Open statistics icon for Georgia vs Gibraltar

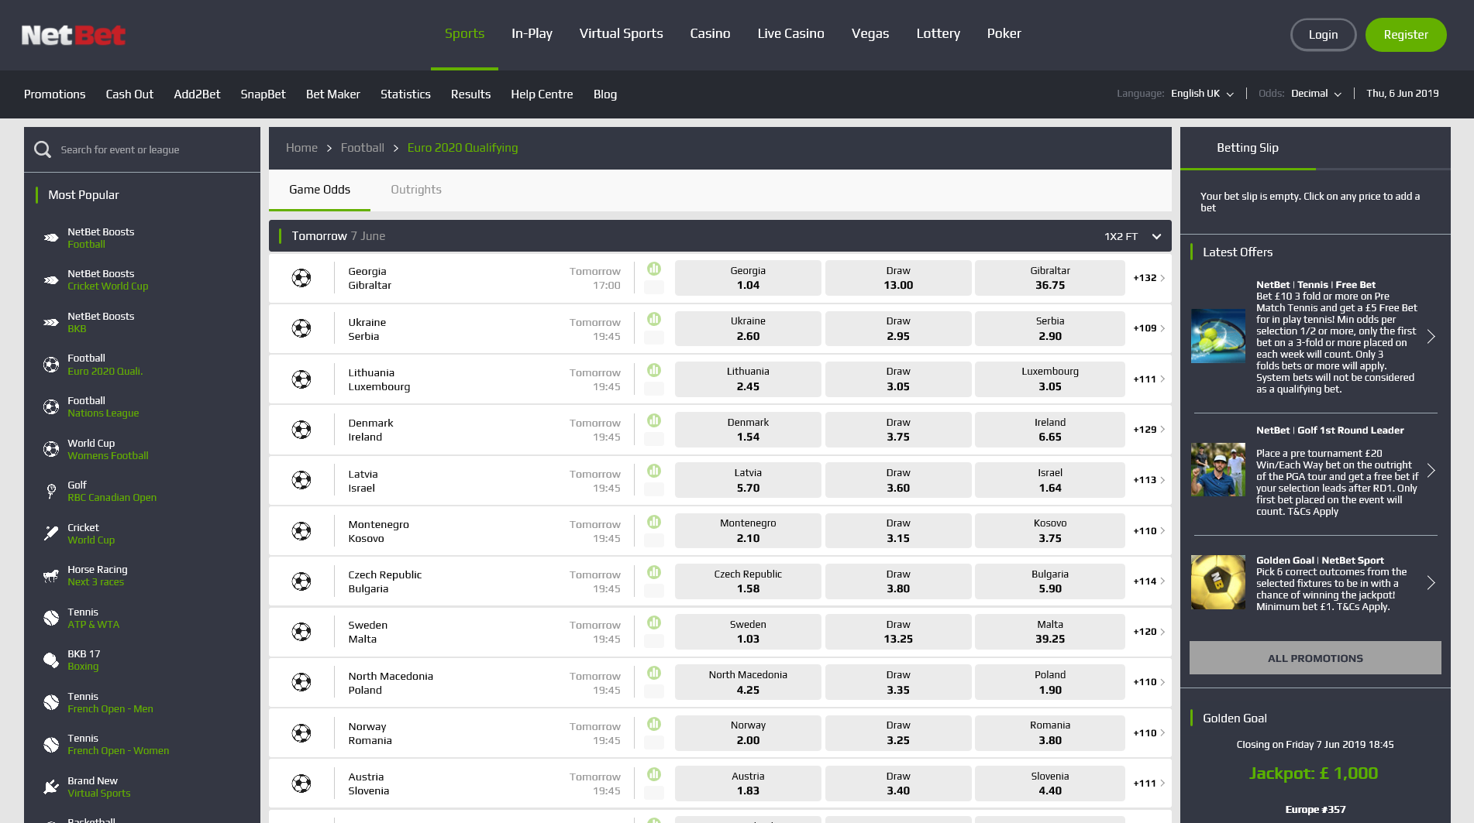pyautogui.click(x=654, y=269)
